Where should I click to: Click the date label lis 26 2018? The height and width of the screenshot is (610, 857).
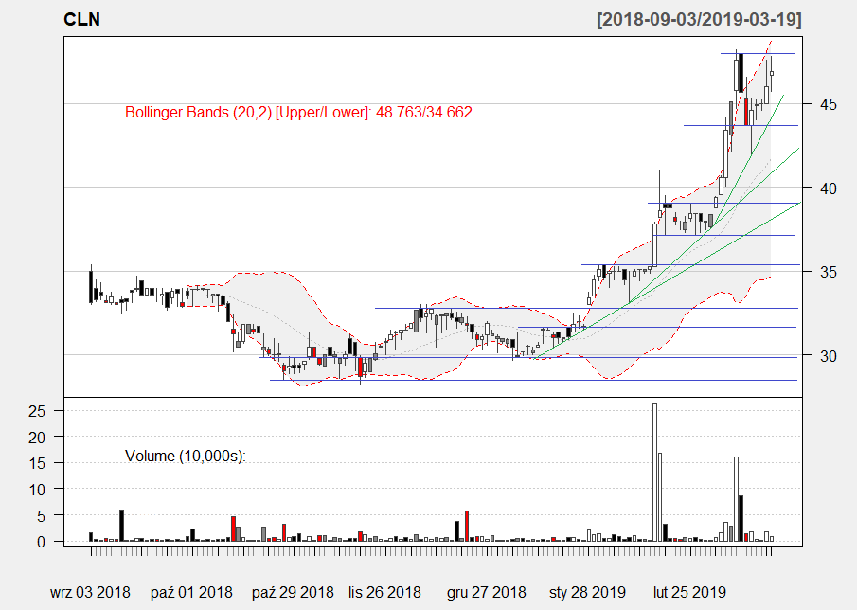[384, 593]
